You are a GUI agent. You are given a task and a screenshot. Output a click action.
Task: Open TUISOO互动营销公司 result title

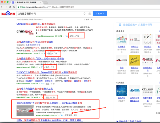pos(47,72)
